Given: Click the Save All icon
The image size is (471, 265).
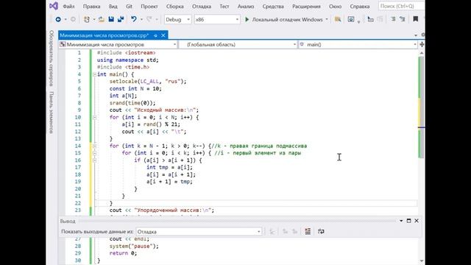Looking at the screenshot, I should coord(121,19).
